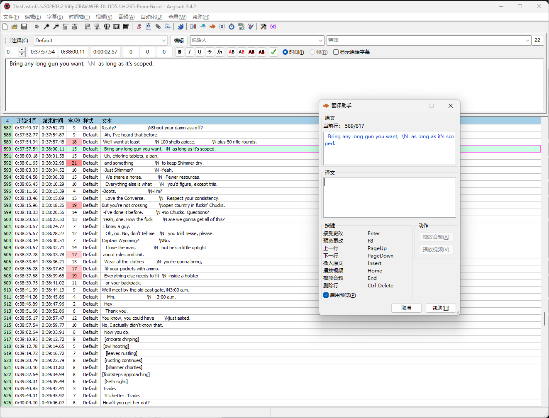549x418 pixels.
Task: Open the Spell Checker icon
Action: [x=251, y=27]
